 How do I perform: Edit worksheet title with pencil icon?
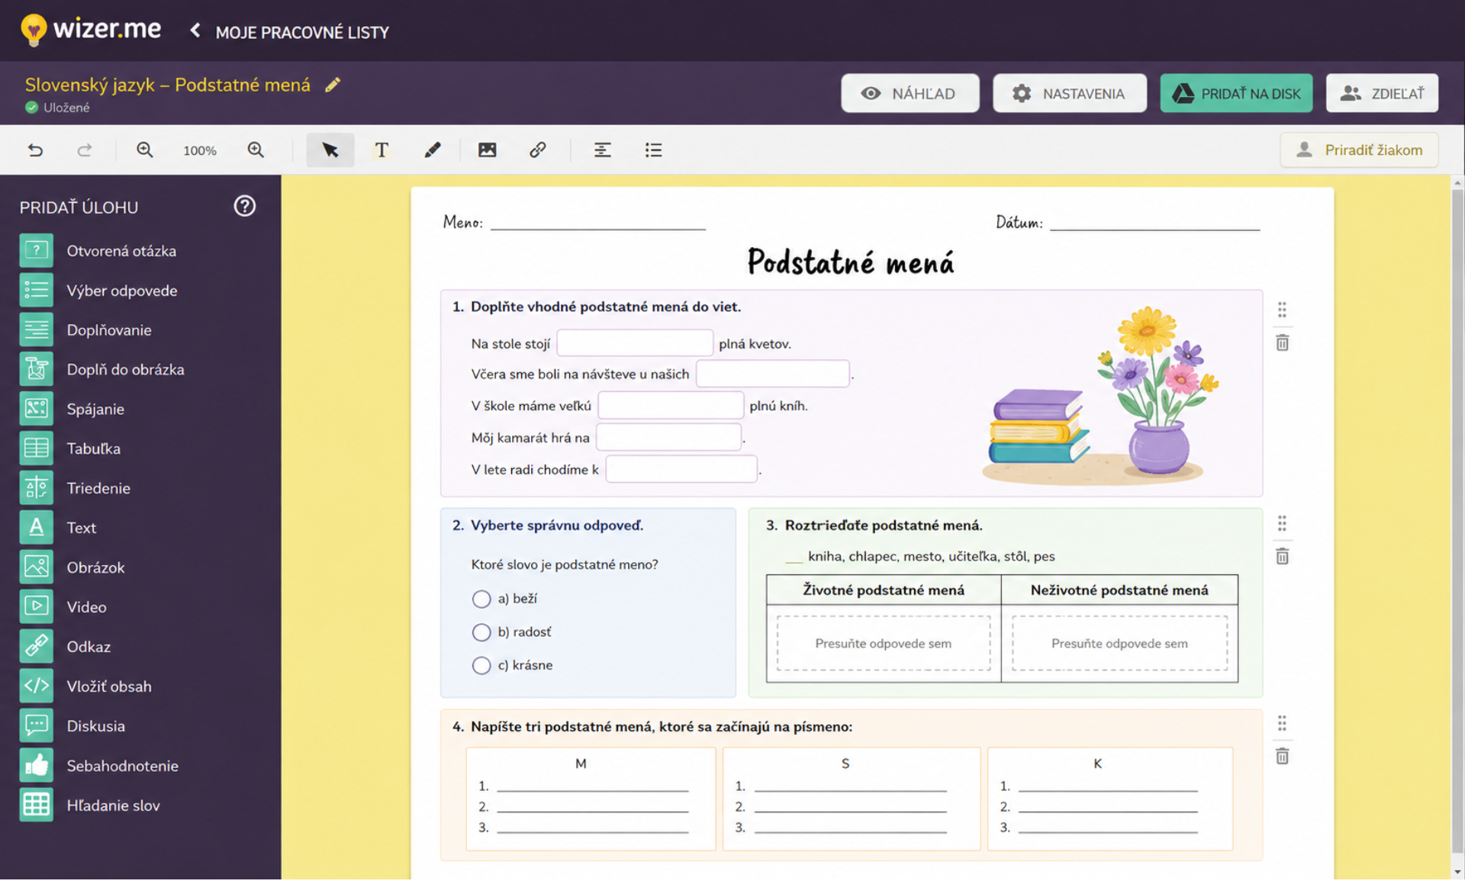click(333, 85)
